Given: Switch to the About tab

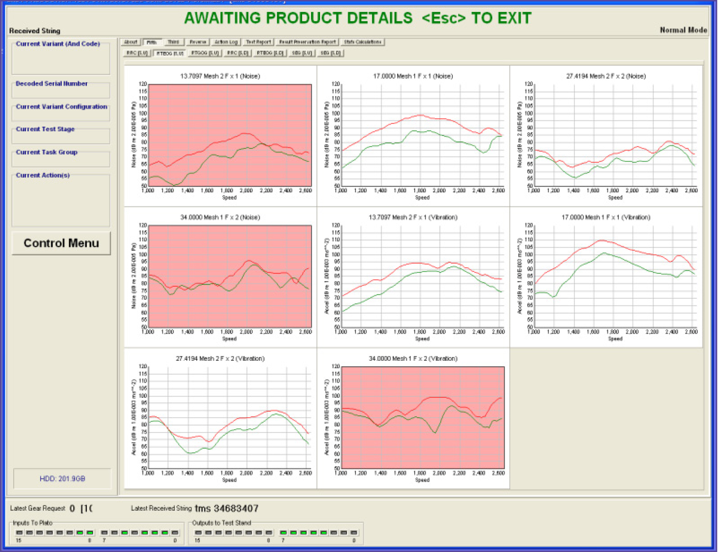Looking at the screenshot, I should [130, 42].
